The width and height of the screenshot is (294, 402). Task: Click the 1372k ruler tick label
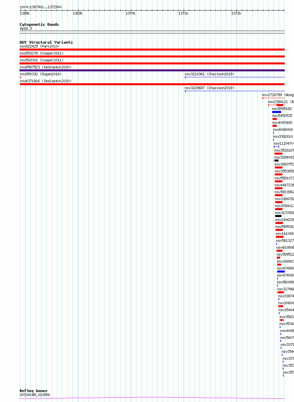[x=236, y=13]
